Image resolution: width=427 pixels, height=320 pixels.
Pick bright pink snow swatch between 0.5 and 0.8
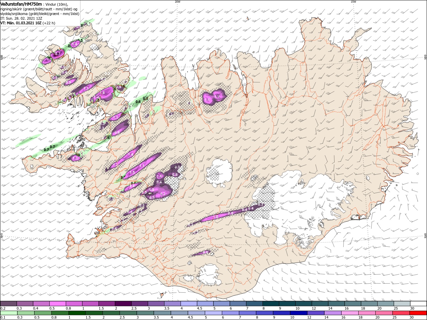pyautogui.click(x=57, y=304)
